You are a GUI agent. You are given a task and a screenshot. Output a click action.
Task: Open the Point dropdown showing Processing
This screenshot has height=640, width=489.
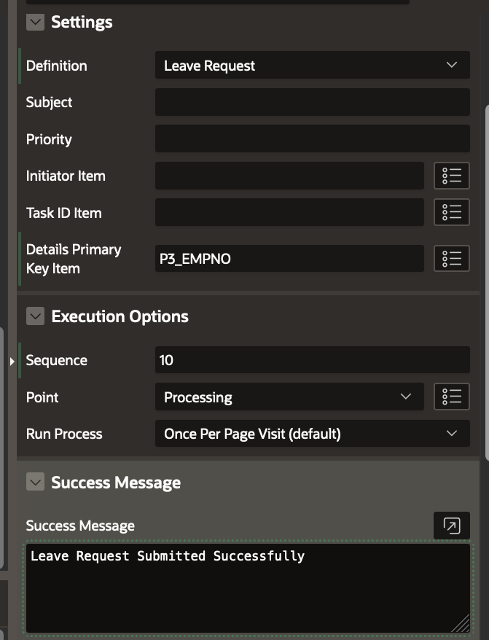(289, 397)
